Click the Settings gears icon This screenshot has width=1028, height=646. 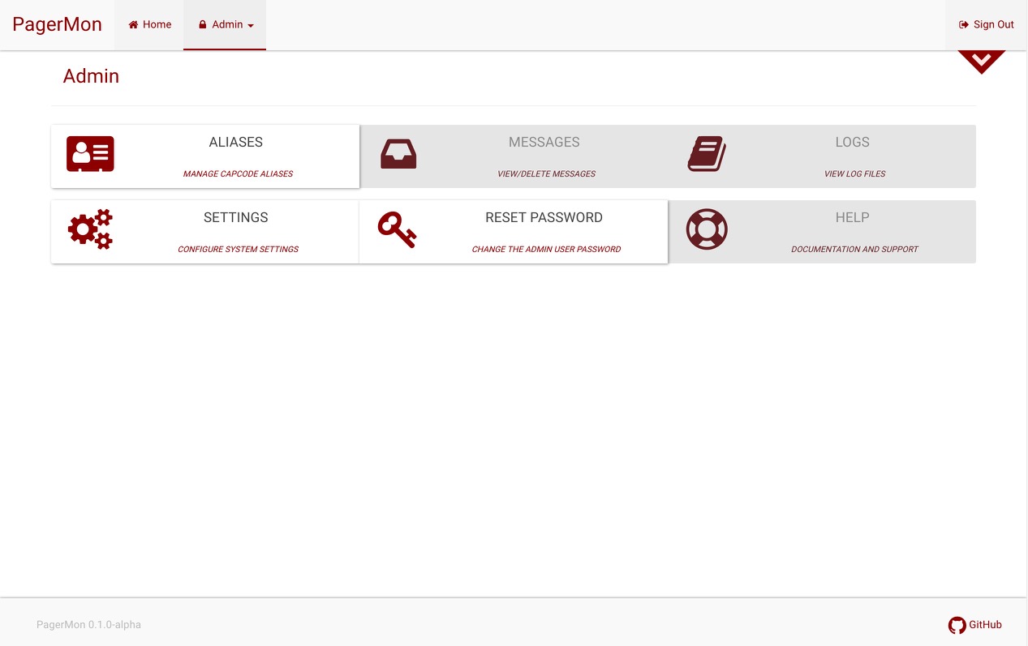(x=90, y=229)
